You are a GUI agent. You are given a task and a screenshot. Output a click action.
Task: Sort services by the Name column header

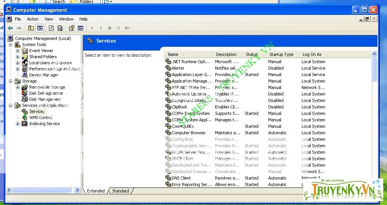[x=188, y=54]
